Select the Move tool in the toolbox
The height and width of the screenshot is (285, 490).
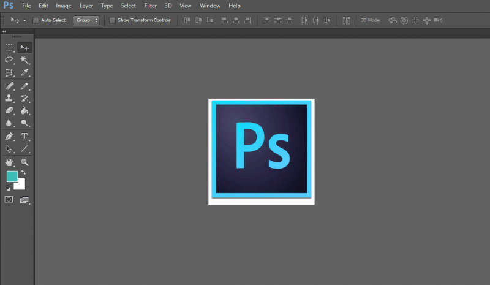(x=24, y=48)
